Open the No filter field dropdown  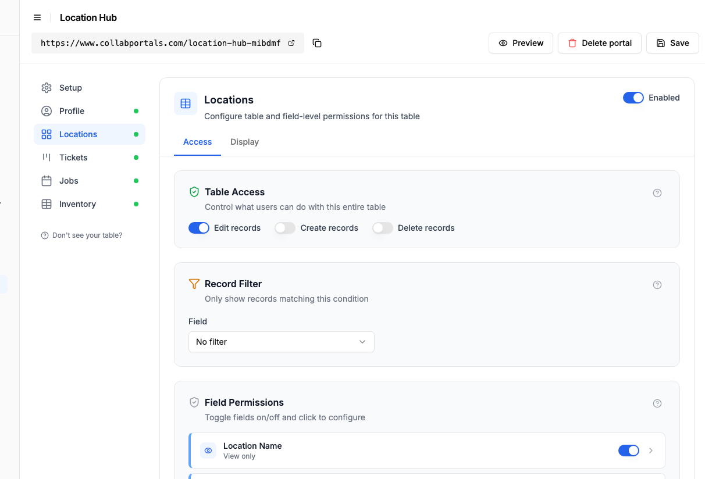tap(282, 342)
